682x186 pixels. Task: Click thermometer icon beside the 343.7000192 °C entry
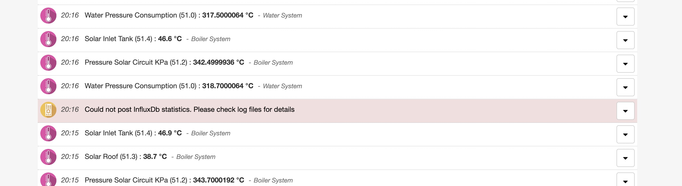[x=48, y=180]
